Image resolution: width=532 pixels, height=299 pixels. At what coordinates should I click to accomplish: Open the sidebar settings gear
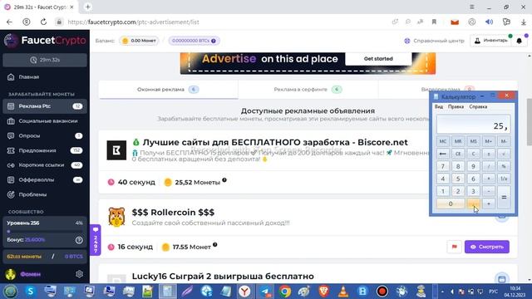[79, 274]
